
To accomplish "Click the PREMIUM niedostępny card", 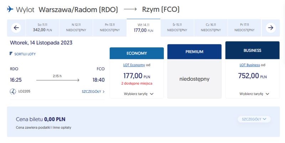I will (x=194, y=79).
